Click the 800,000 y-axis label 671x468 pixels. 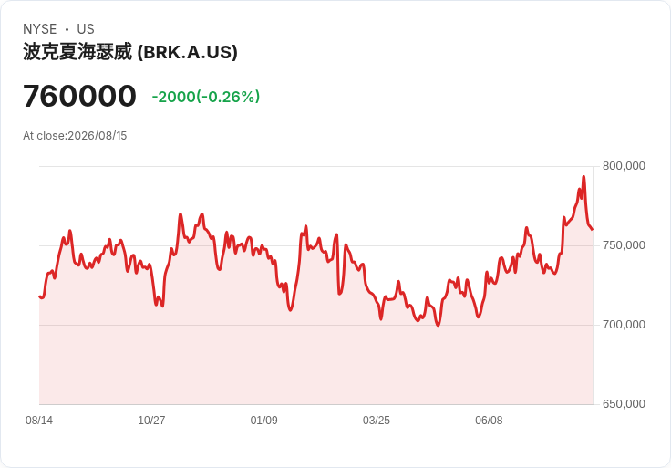pos(624,166)
